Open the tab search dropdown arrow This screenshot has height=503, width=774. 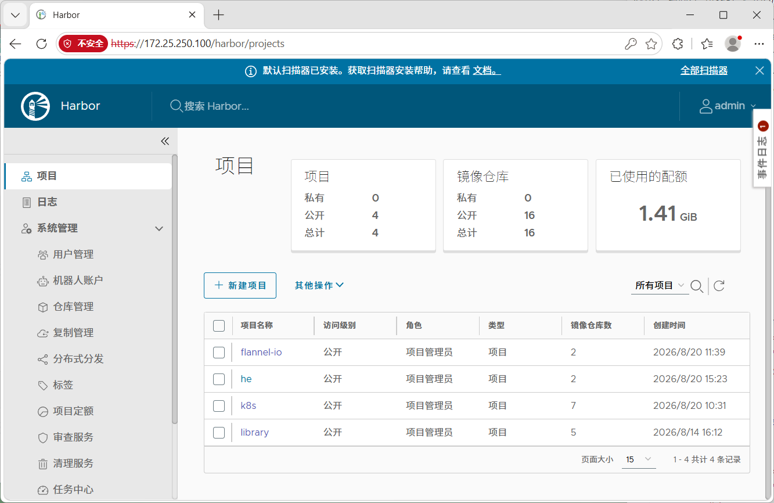pos(16,15)
